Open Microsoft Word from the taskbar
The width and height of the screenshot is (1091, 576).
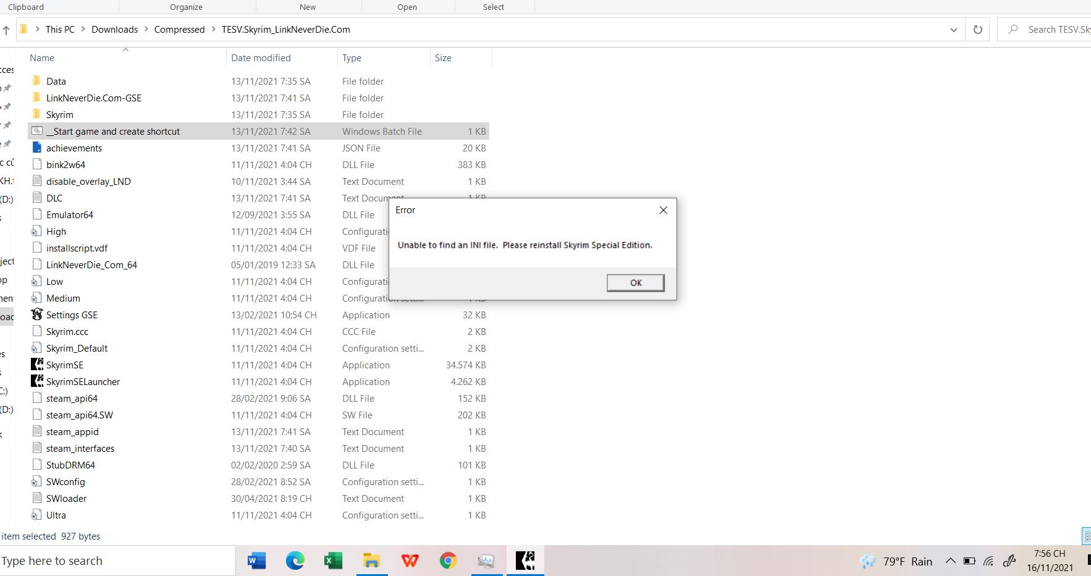[256, 561]
